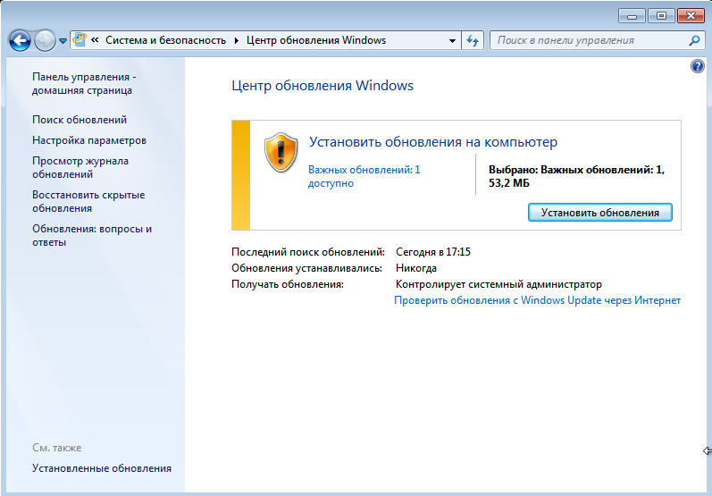
Task: Click the Control Panel icon in address bar
Action: pyautogui.click(x=80, y=39)
